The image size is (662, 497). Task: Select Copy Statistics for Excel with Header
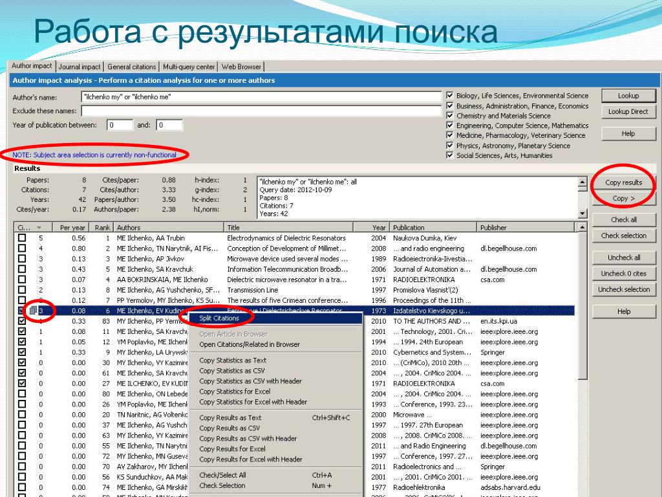click(x=275, y=401)
